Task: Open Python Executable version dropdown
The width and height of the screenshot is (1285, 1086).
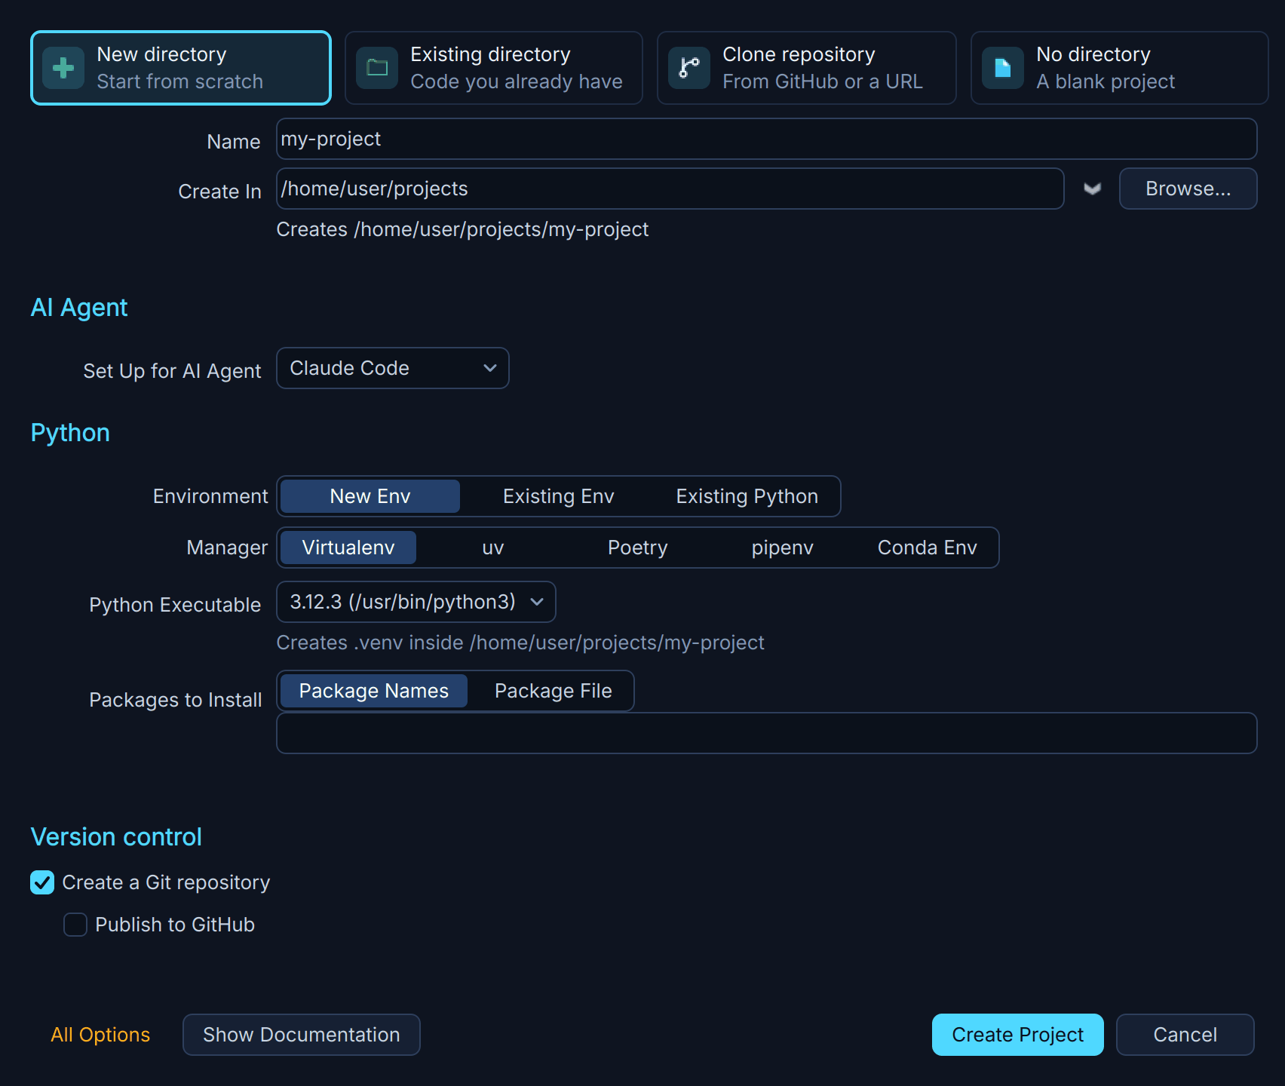Action: tap(416, 602)
